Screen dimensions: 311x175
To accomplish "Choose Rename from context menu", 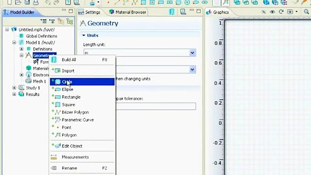I will click(x=82, y=168).
